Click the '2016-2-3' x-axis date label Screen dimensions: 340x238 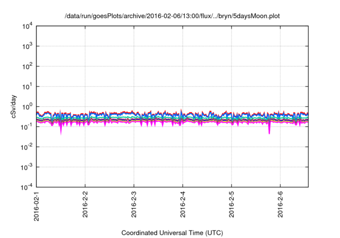(134, 204)
